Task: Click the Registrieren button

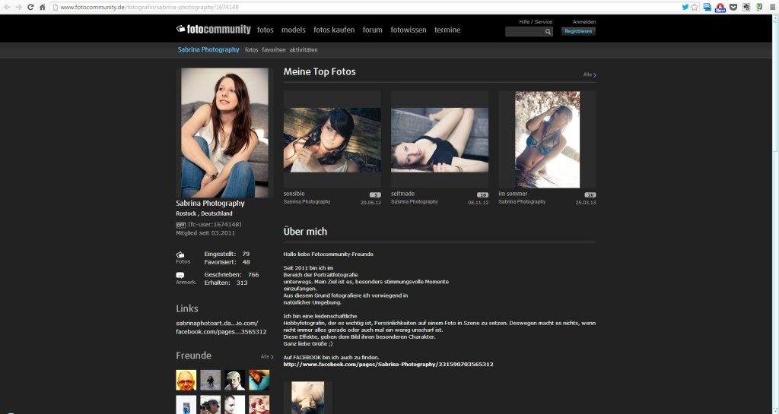Action: 578,32
